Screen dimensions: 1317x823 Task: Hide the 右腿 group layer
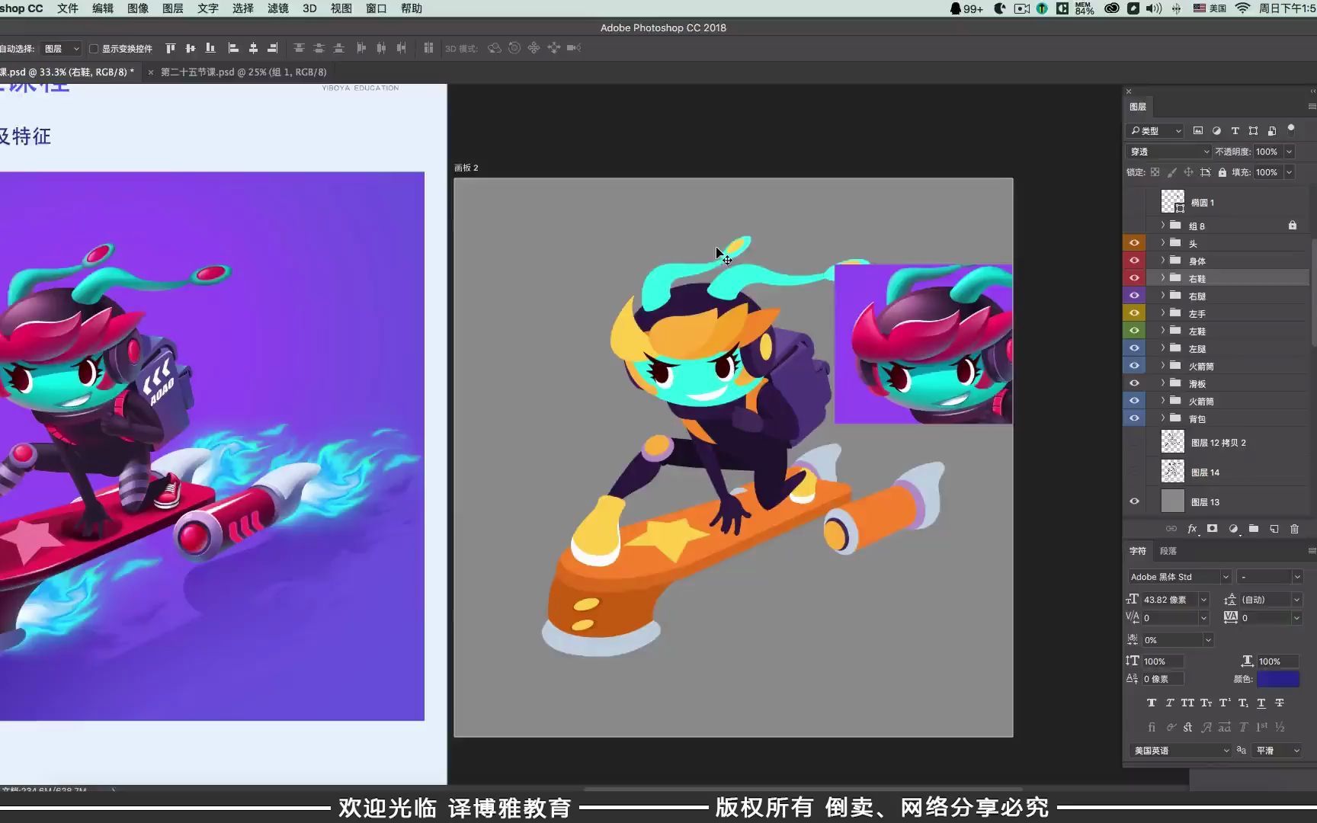1134,296
